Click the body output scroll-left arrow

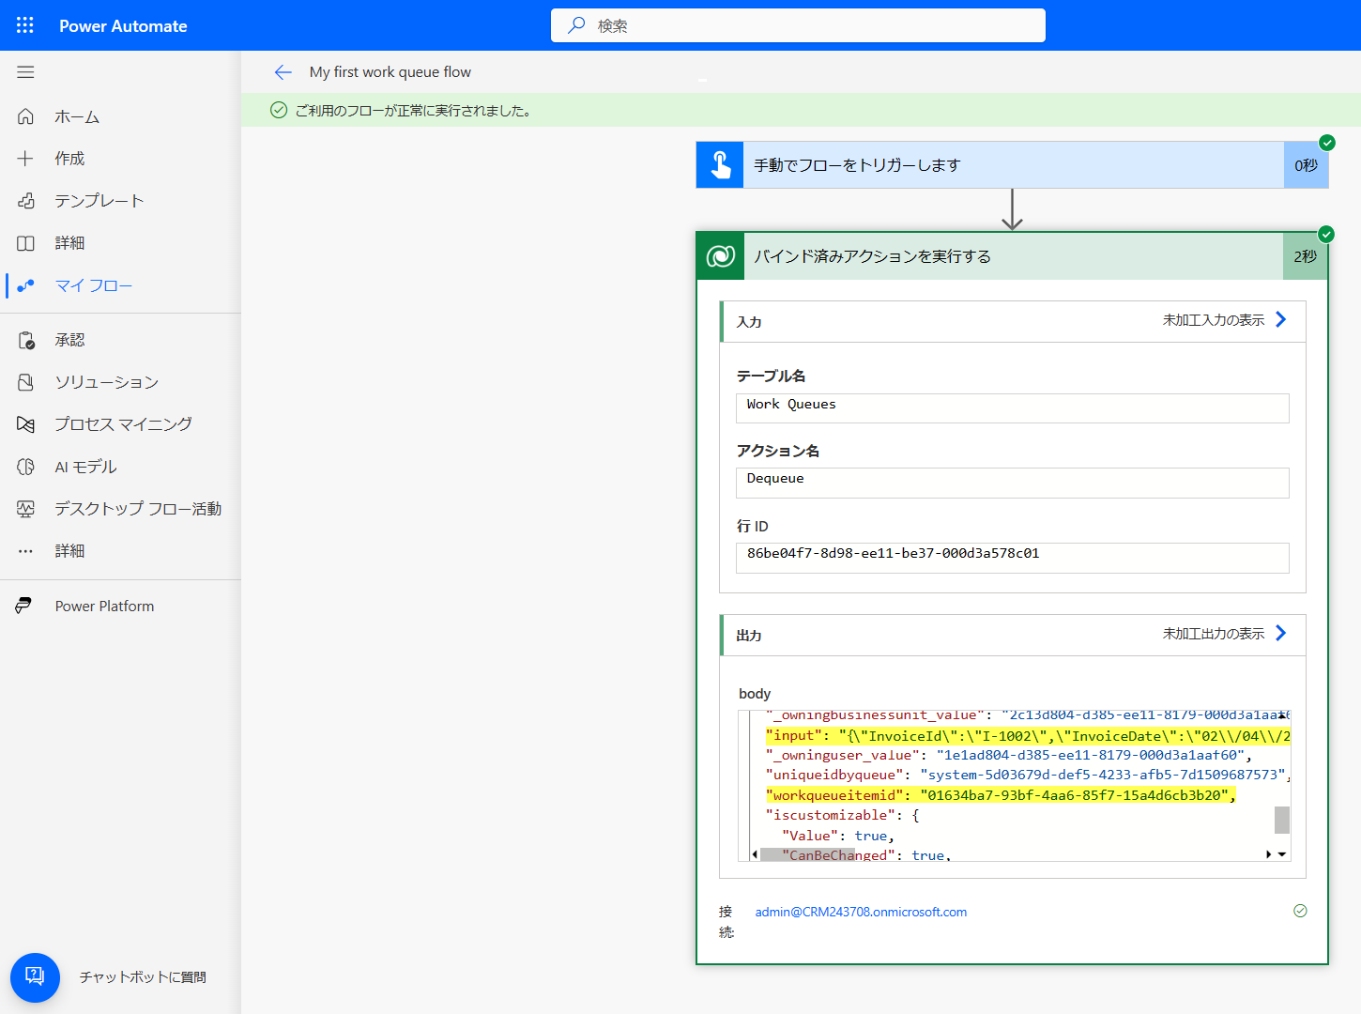755,854
